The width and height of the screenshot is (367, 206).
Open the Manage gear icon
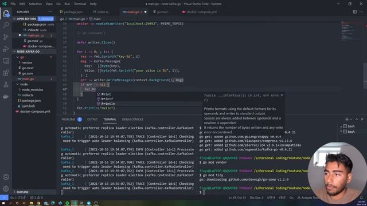(x=6, y=188)
